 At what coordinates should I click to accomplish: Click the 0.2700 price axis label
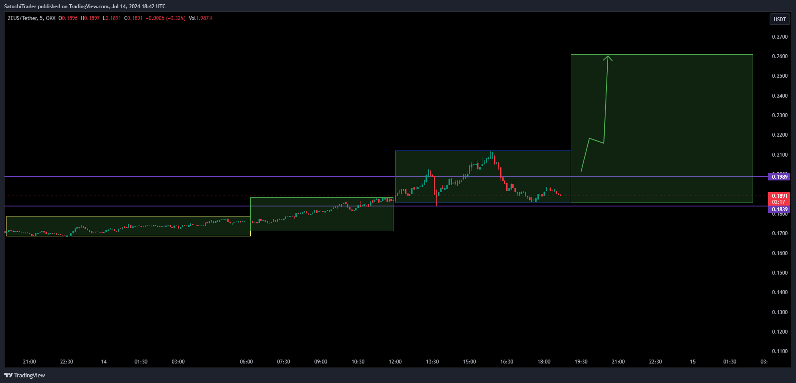(780, 37)
